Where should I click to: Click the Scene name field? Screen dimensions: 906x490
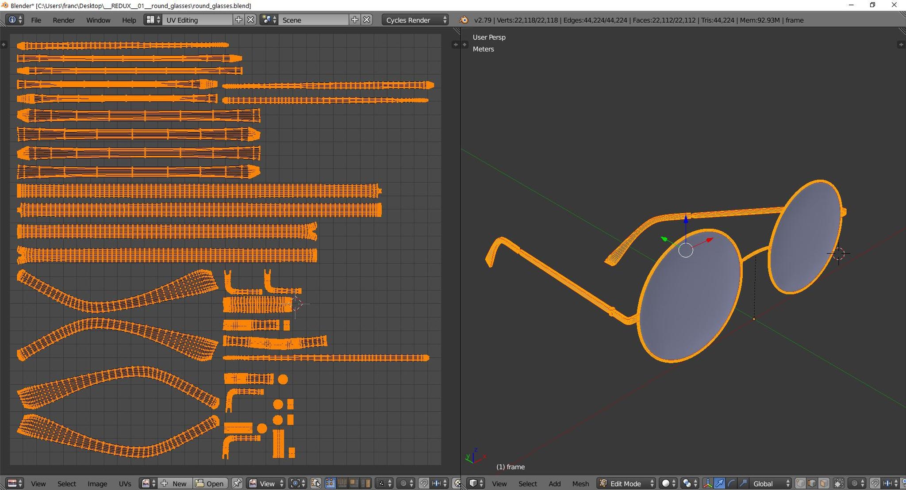click(313, 20)
